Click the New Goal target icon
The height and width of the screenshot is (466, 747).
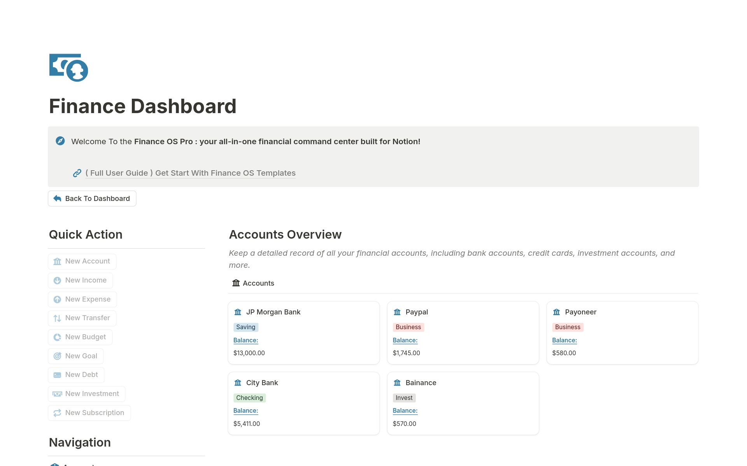[x=57, y=355]
